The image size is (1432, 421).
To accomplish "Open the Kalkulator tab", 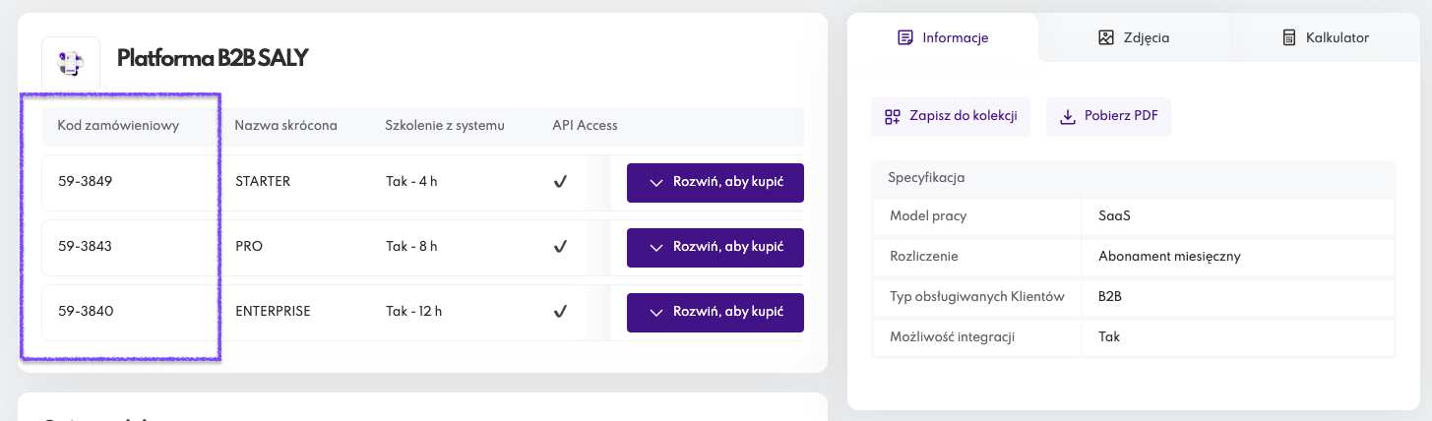I will click(1326, 38).
